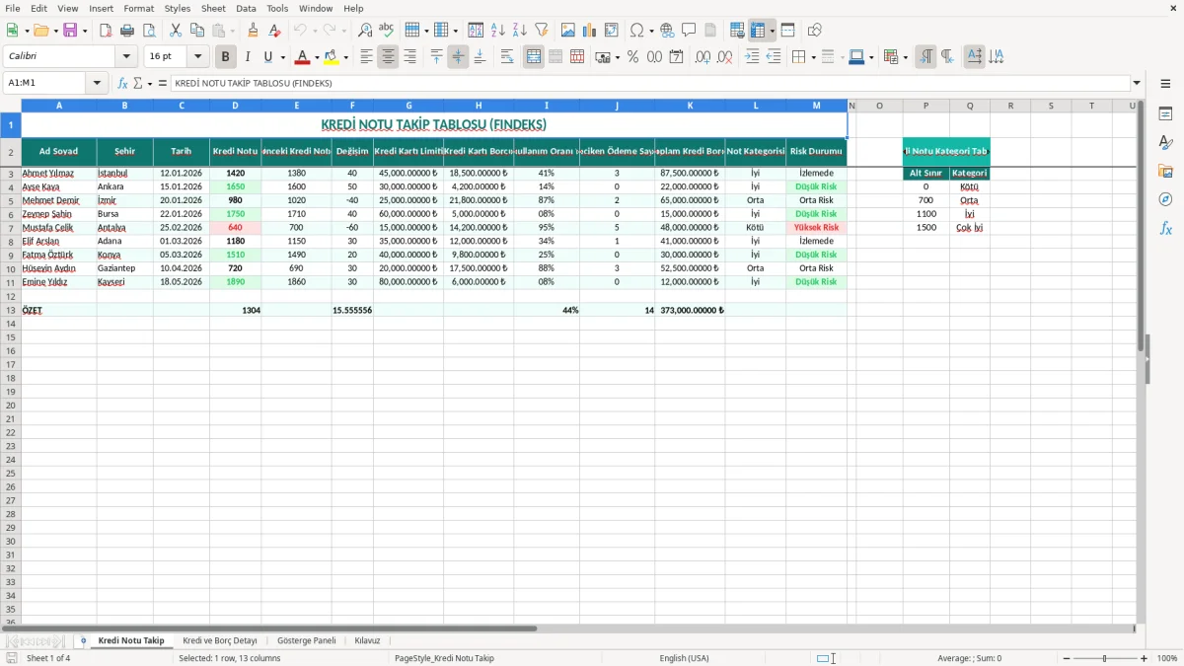Toggle Left-To-Right text direction
This screenshot has height=666, width=1184.
tap(925, 57)
